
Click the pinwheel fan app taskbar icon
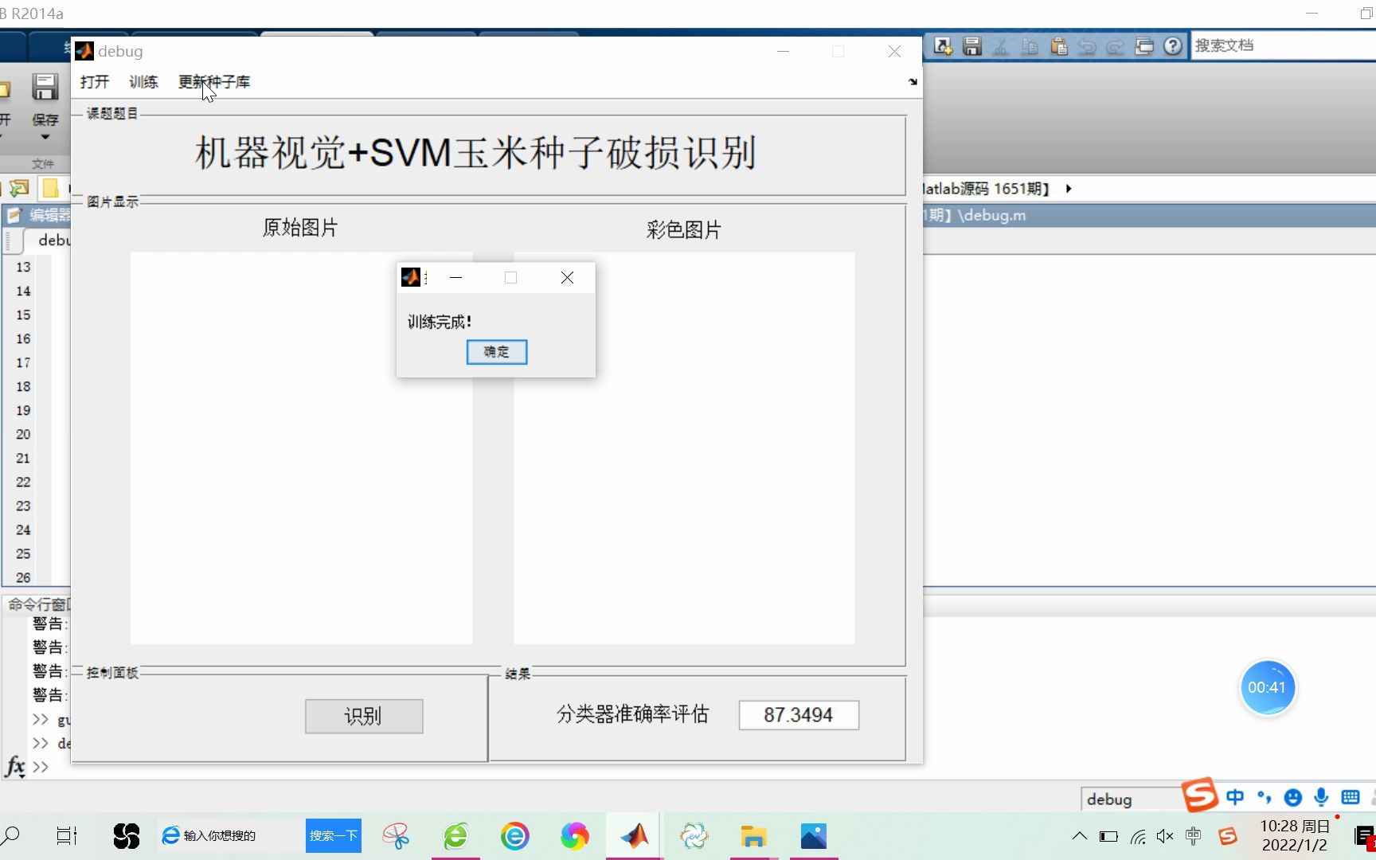(127, 836)
